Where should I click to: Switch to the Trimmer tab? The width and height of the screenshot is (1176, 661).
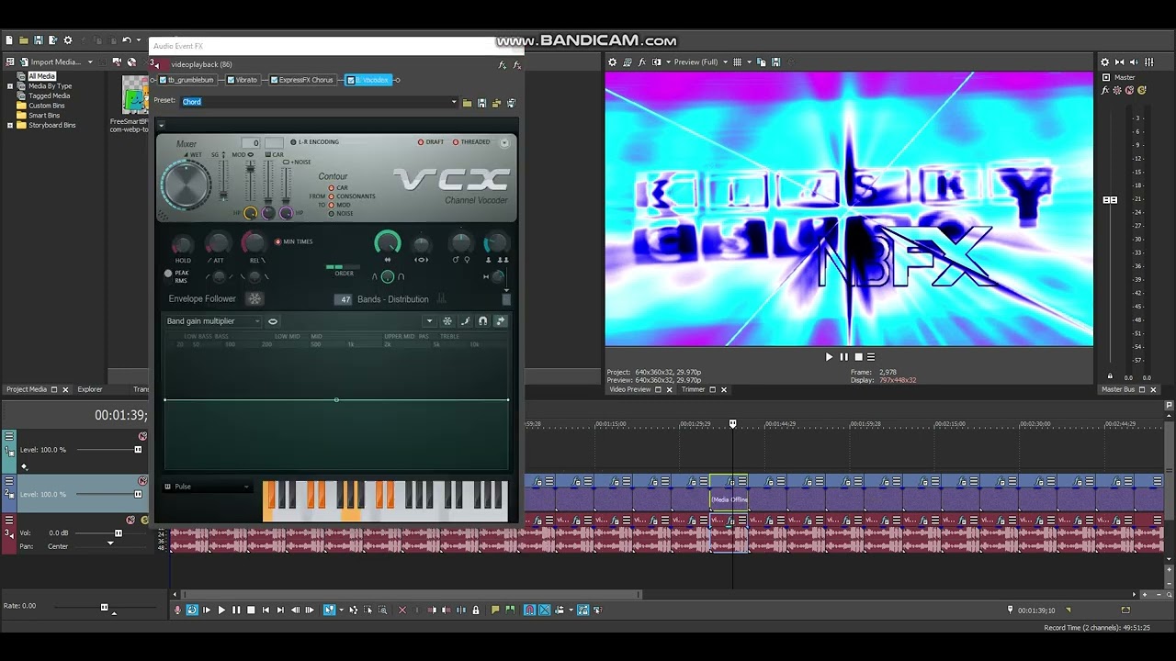pos(694,389)
